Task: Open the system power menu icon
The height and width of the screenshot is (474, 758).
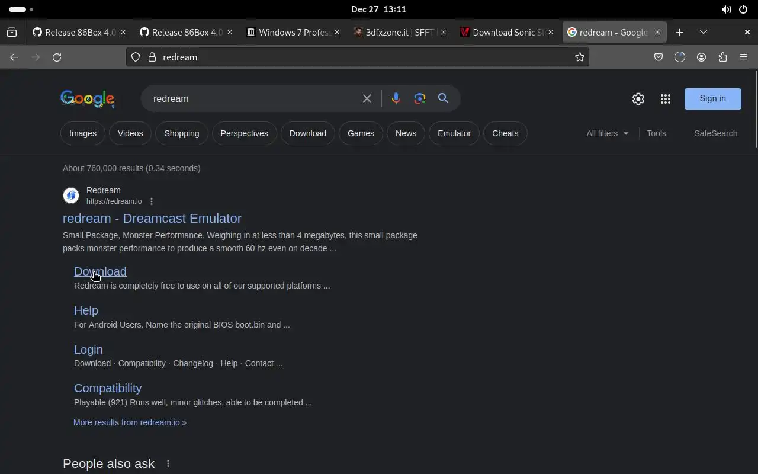Action: pyautogui.click(x=743, y=9)
